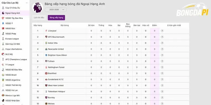The image size is (211, 105).
Task: Click the Số trận column header
Action: 91,25
